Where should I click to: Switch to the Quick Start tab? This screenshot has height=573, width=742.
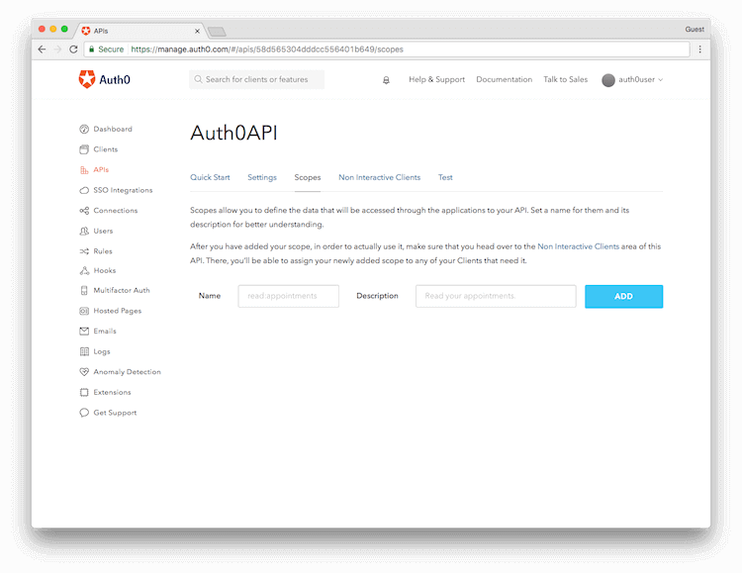coord(210,177)
